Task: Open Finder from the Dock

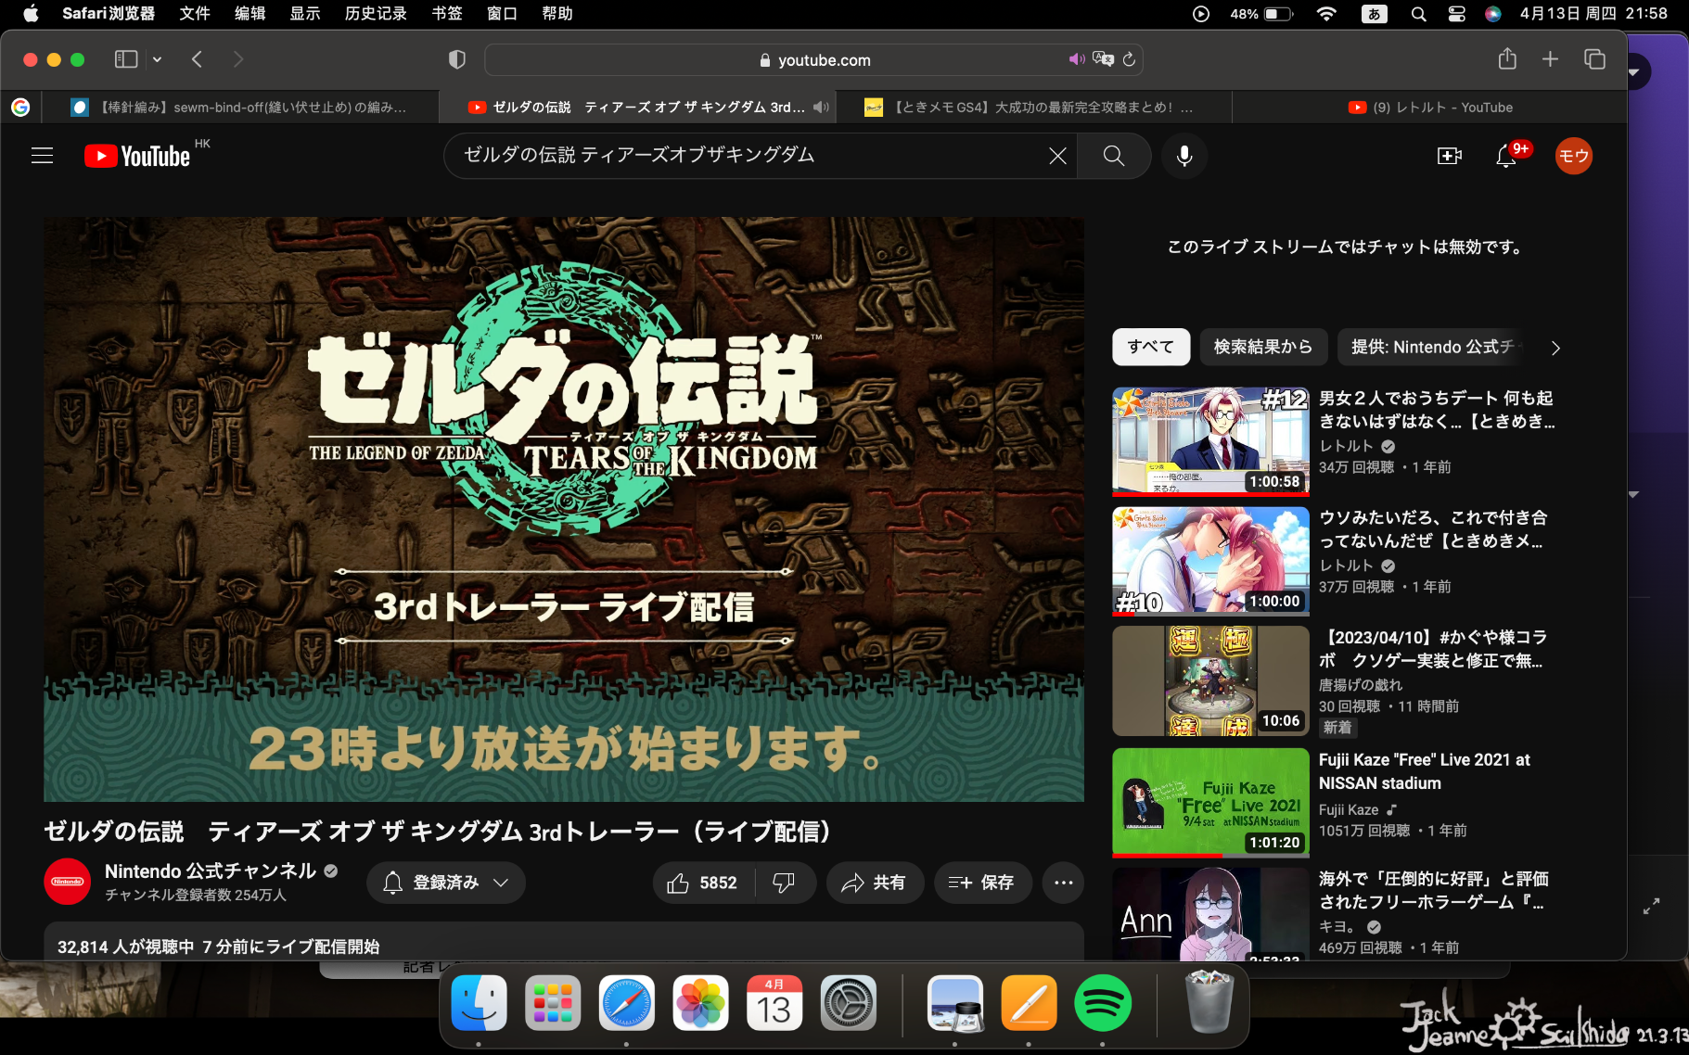Action: [479, 1003]
